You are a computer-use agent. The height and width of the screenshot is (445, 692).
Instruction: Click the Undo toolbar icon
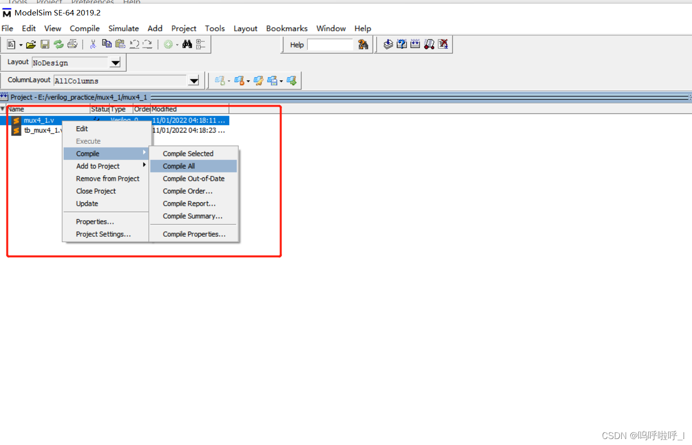coord(134,44)
